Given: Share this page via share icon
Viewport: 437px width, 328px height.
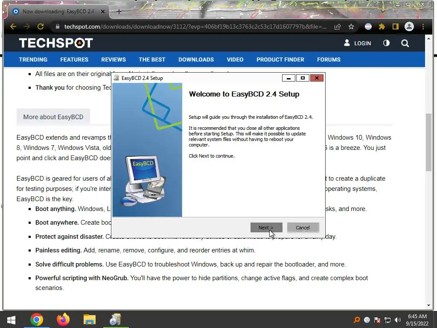Looking at the screenshot, I should coord(338,26).
